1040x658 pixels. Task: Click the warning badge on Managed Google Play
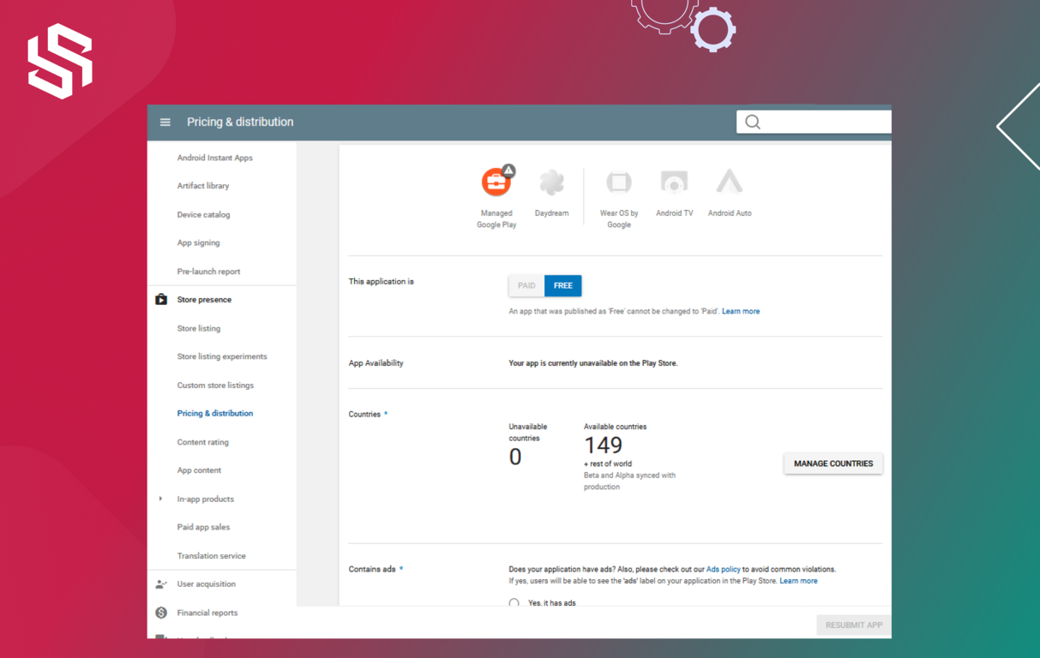click(508, 170)
